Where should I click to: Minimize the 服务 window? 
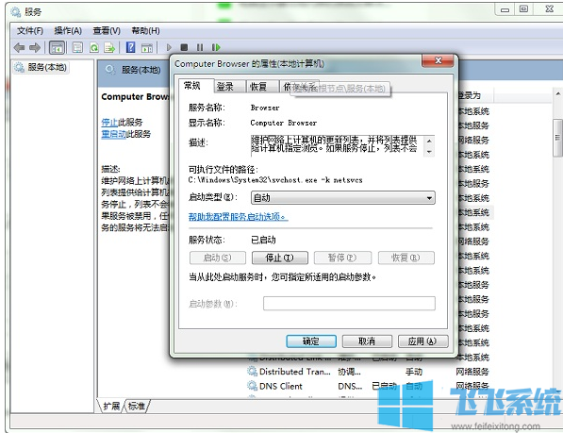click(505, 9)
